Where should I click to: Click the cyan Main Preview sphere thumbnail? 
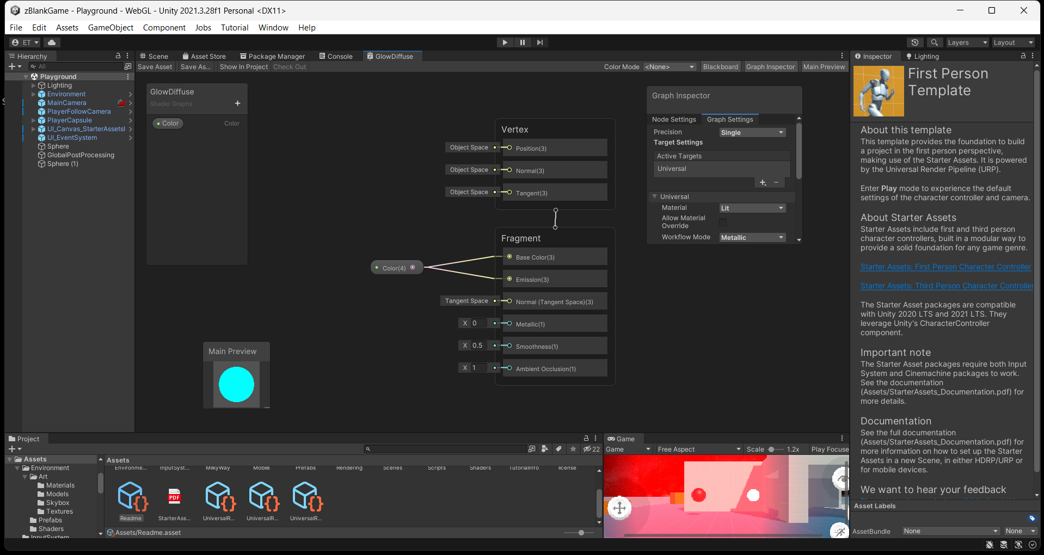(236, 384)
